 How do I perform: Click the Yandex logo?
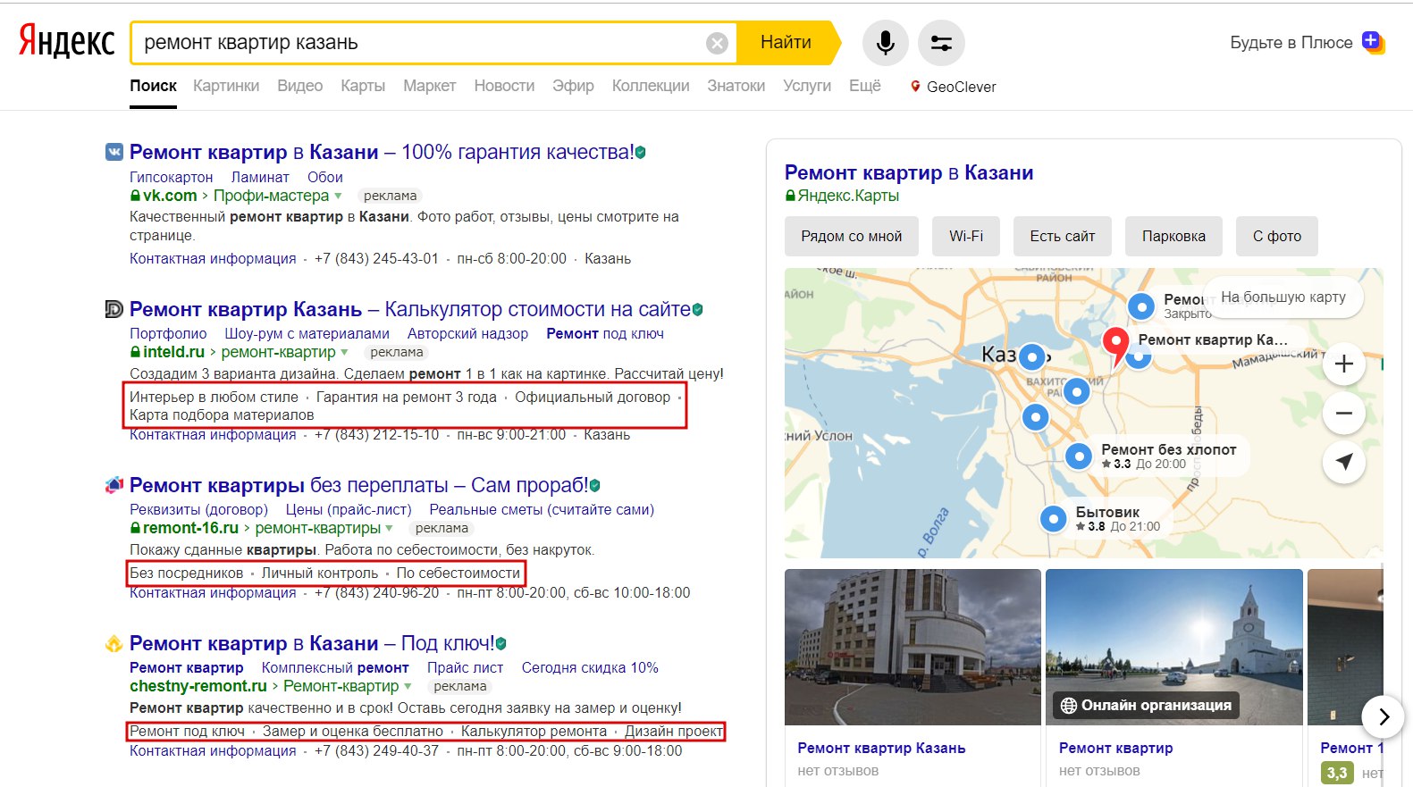(x=67, y=42)
